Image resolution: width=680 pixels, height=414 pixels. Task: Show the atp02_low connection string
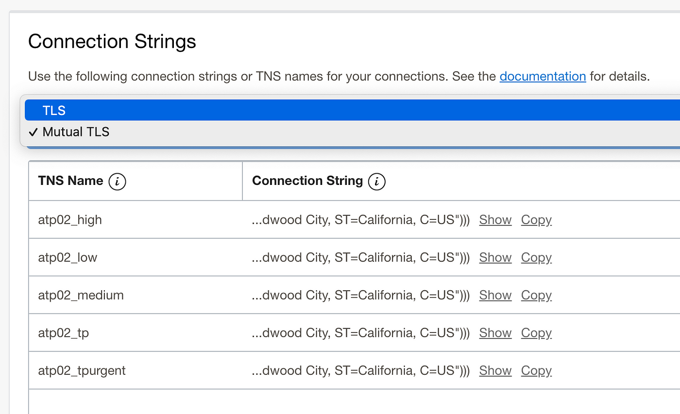pos(495,257)
